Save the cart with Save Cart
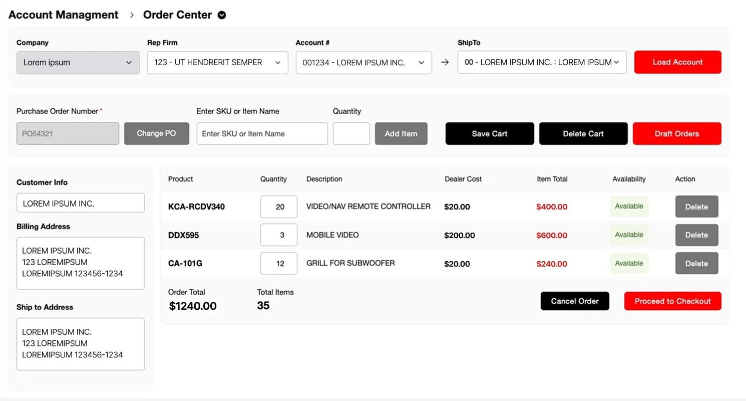The height and width of the screenshot is (401, 746). pyautogui.click(x=490, y=134)
